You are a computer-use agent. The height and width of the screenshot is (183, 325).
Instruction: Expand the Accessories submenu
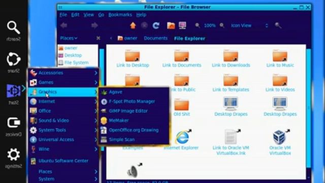tap(63, 73)
